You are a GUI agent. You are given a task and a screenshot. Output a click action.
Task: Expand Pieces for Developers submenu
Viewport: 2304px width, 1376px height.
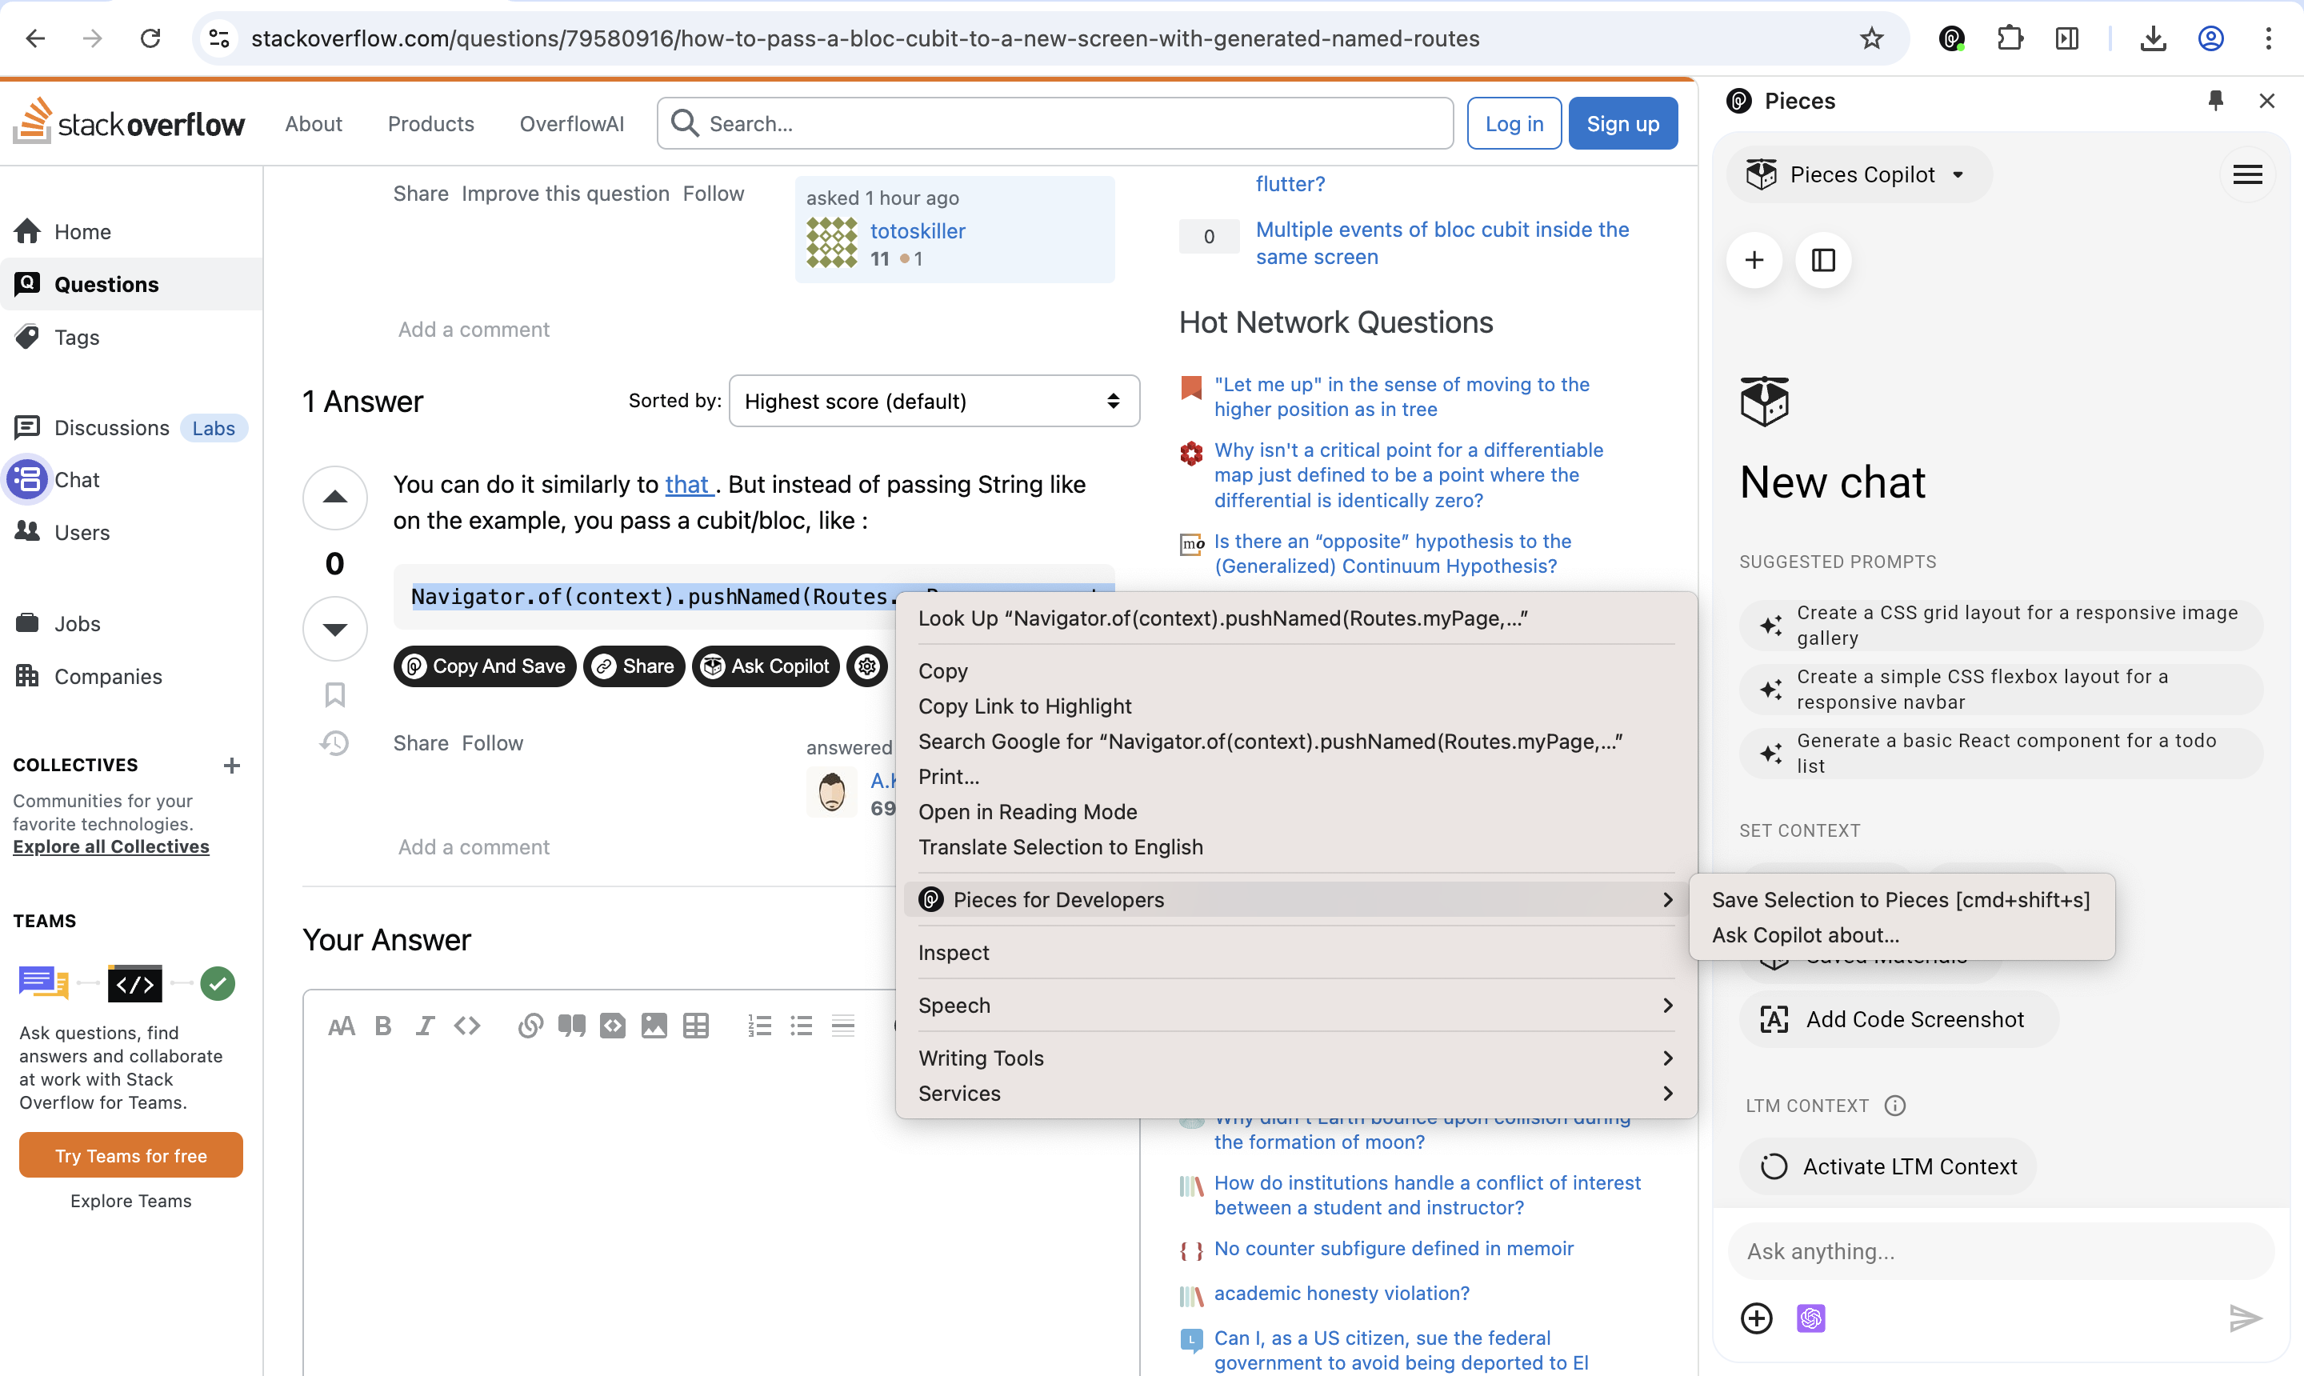pyautogui.click(x=1295, y=899)
